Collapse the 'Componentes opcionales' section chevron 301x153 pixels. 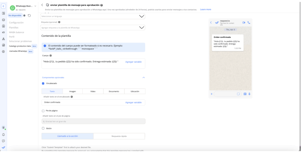click(x=143, y=78)
